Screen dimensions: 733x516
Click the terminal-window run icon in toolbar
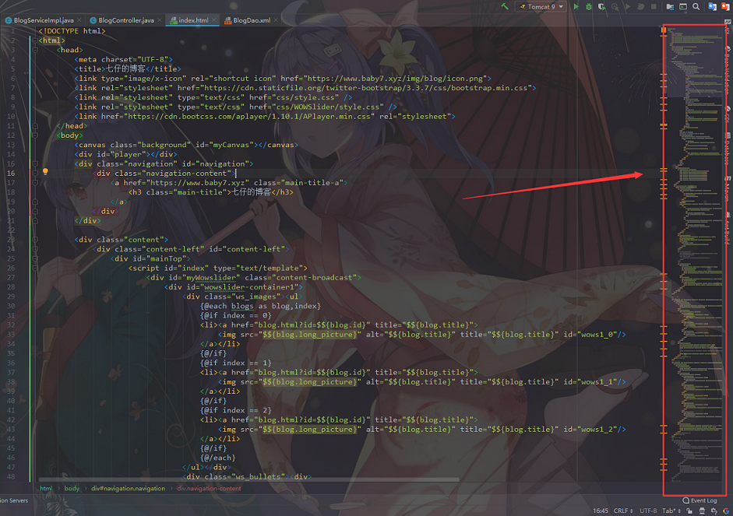[x=683, y=6]
